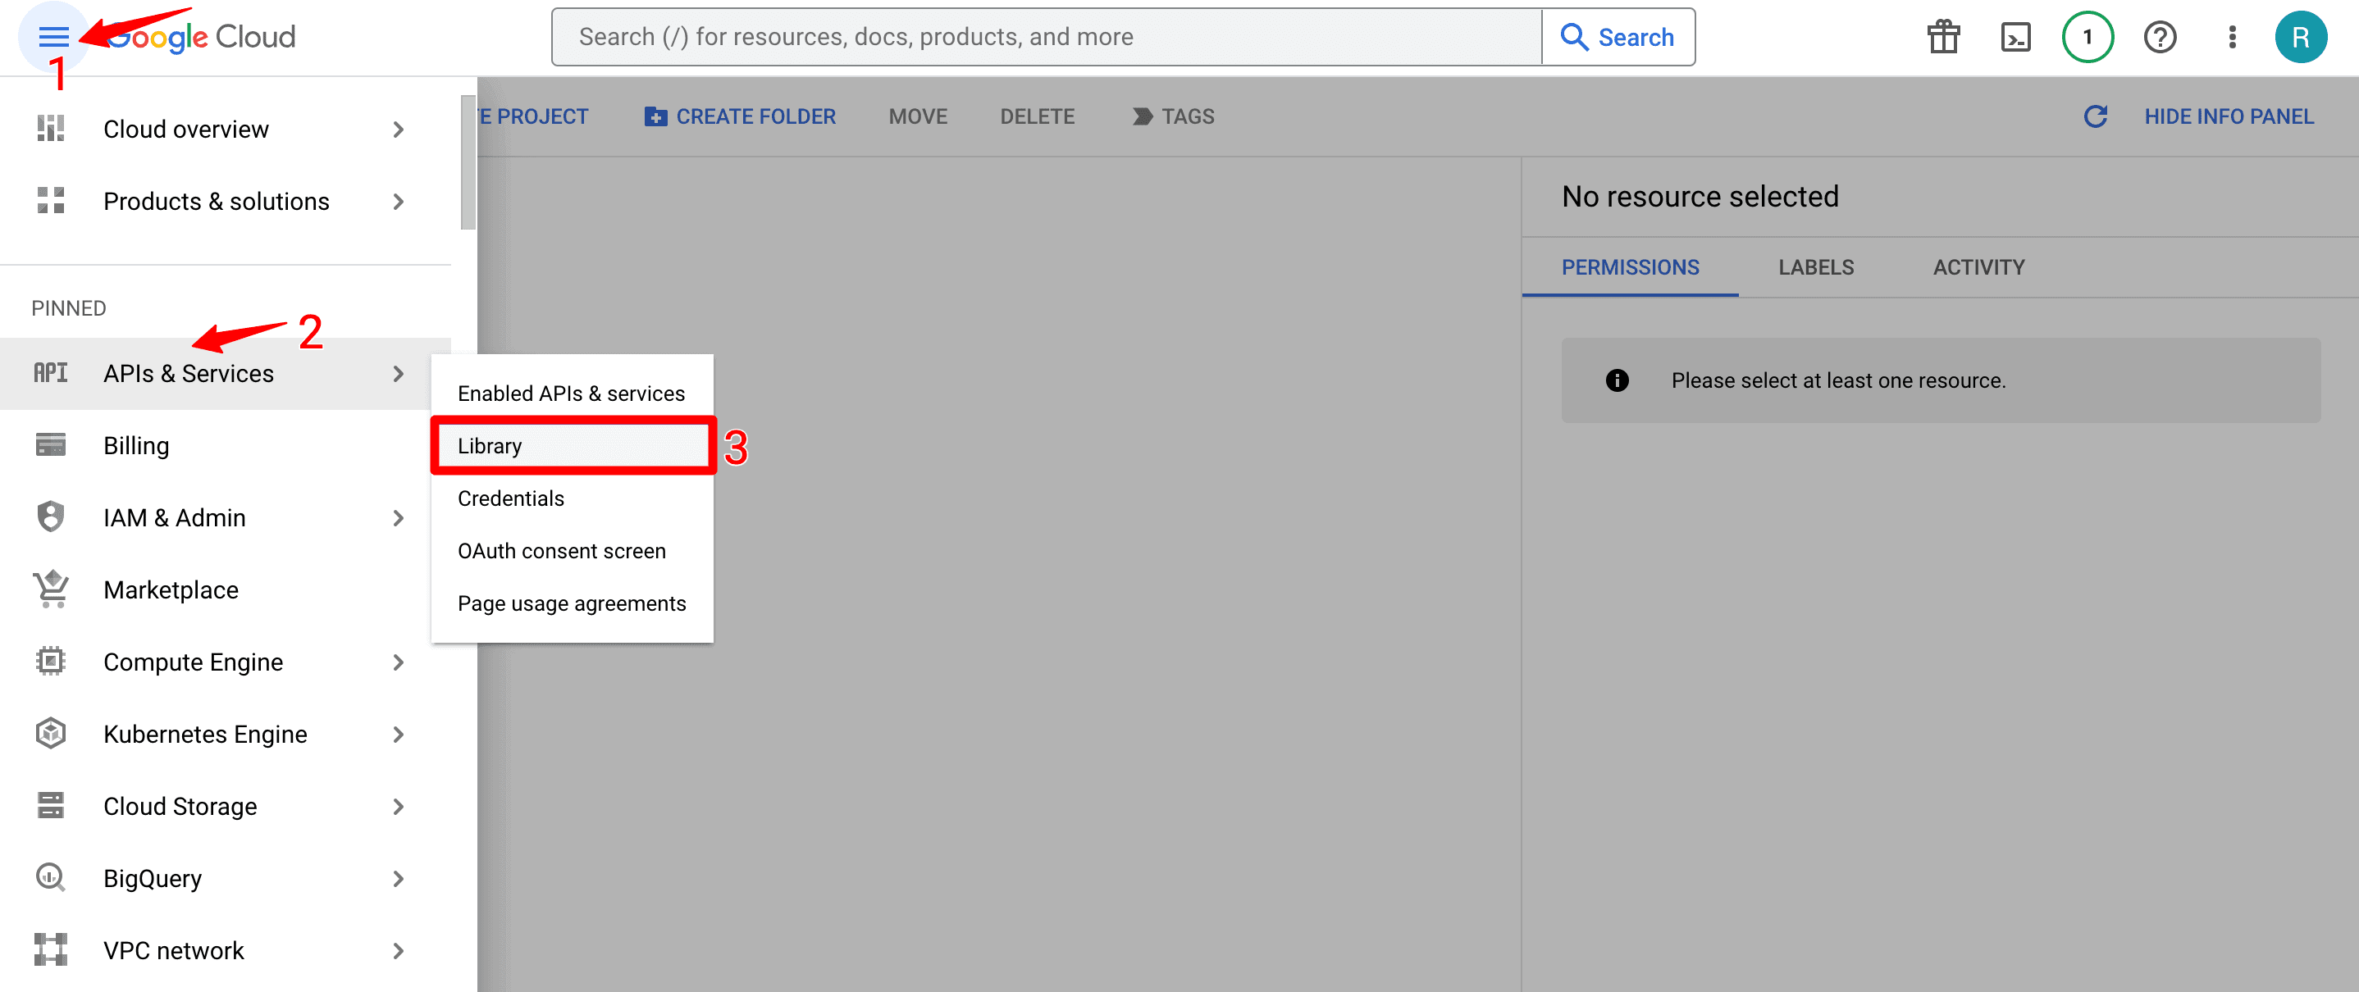This screenshot has width=2359, height=992.
Task: Open notifications badge showing 1
Action: pos(2087,37)
